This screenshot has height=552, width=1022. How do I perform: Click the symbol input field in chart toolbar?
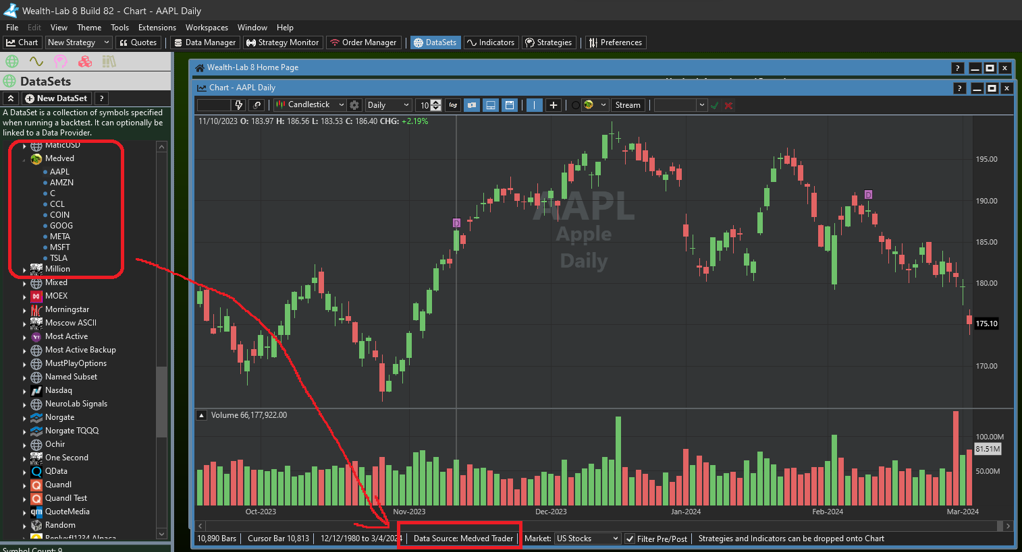click(214, 105)
